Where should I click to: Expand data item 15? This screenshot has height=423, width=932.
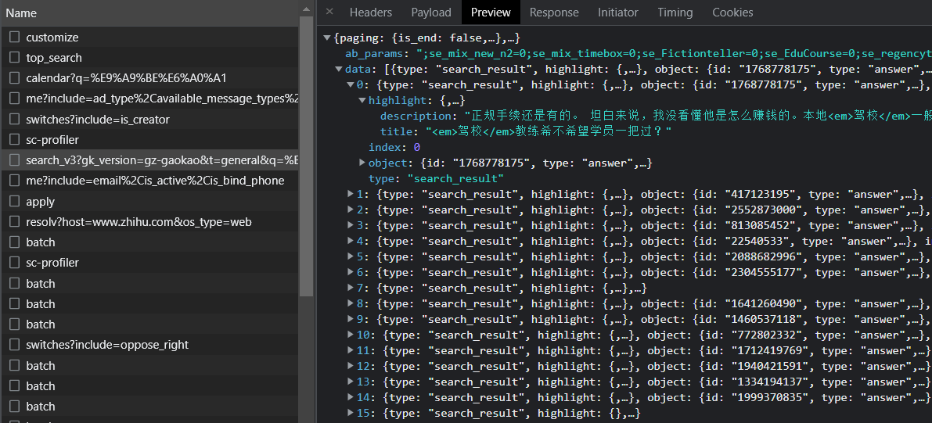pos(350,413)
